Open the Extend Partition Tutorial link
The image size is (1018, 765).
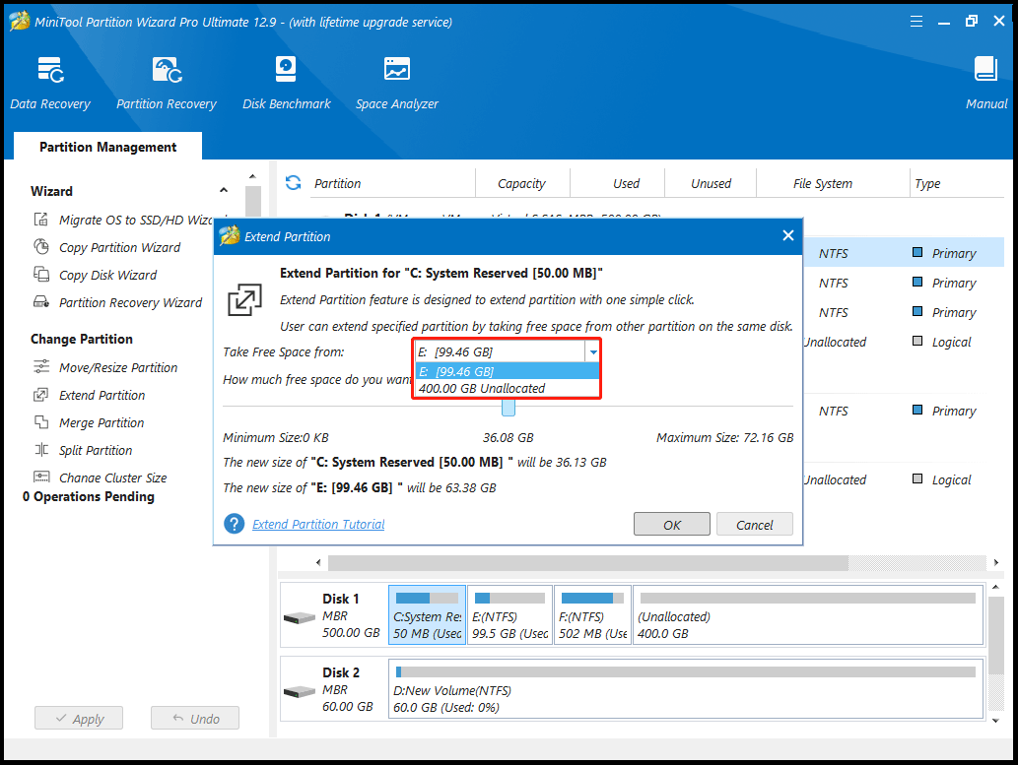tap(318, 525)
